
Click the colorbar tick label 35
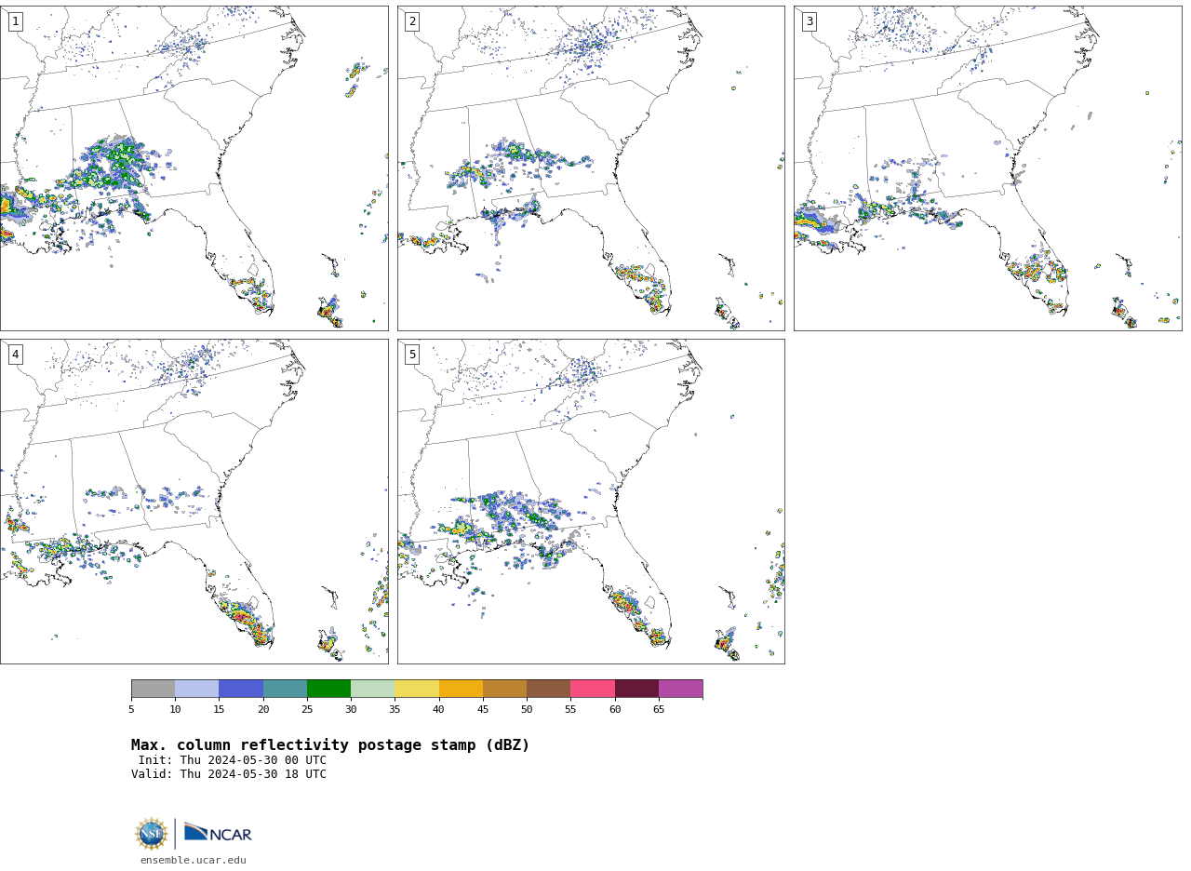395,710
